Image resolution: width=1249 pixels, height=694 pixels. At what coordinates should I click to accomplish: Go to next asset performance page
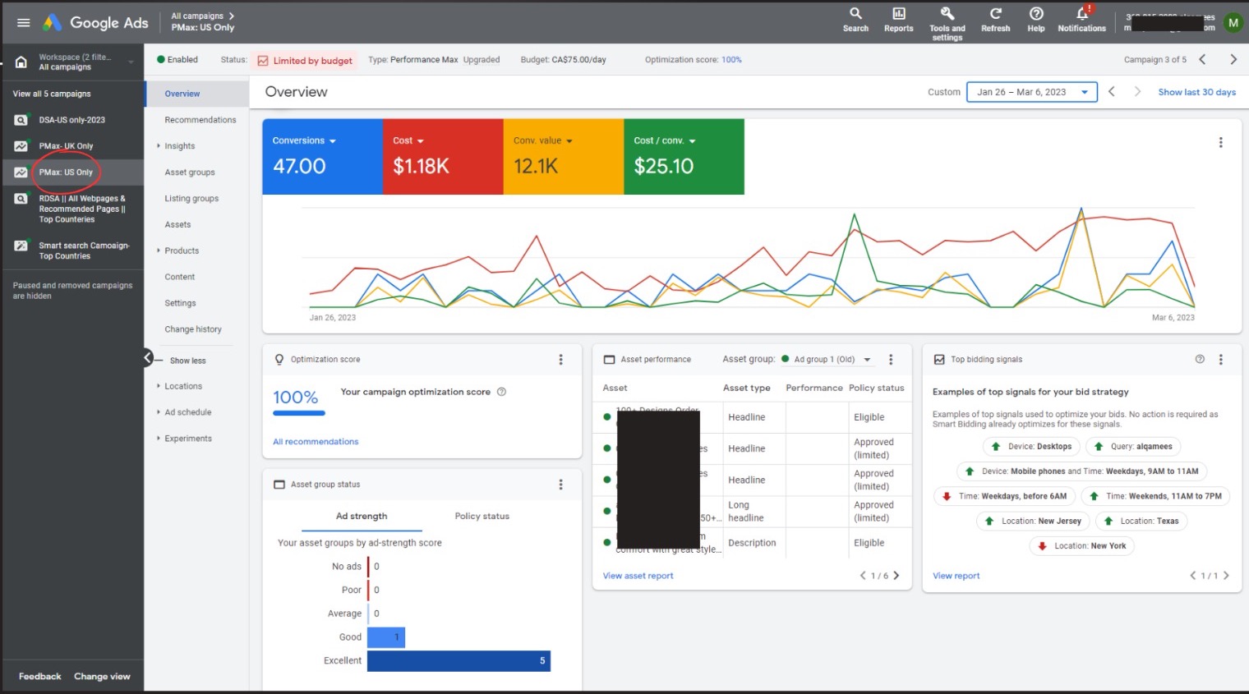pyautogui.click(x=896, y=576)
